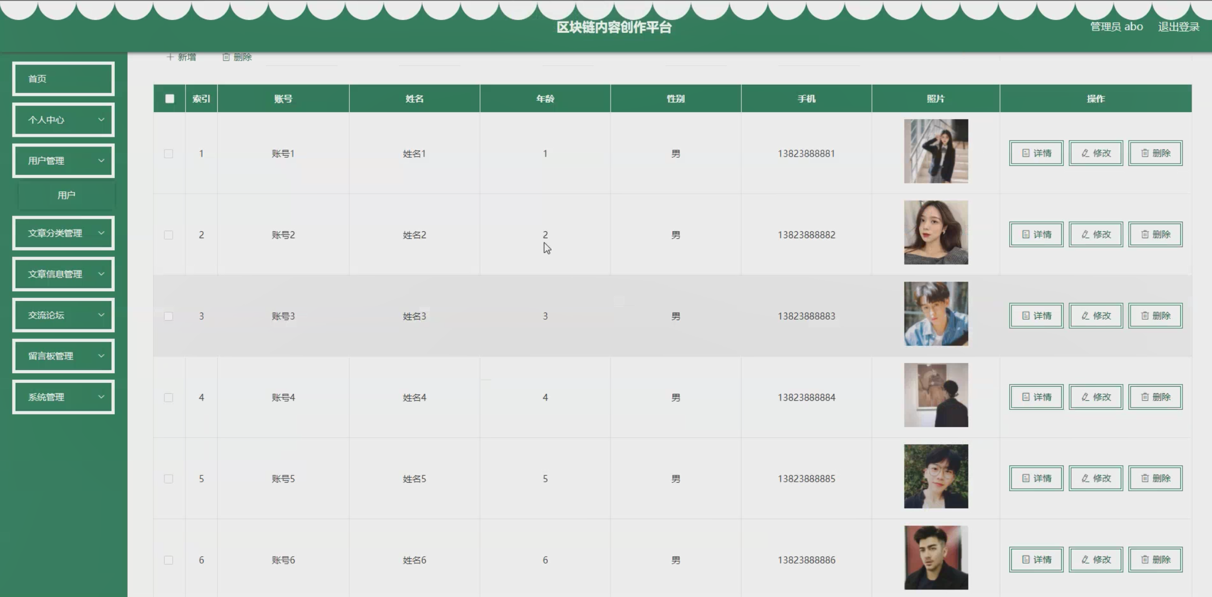The image size is (1212, 597).
Task: Click the 姓名 column header
Action: [x=414, y=99]
